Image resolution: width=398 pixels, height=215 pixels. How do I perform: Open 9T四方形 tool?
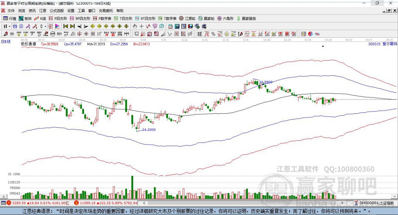pyautogui.click(x=145, y=19)
